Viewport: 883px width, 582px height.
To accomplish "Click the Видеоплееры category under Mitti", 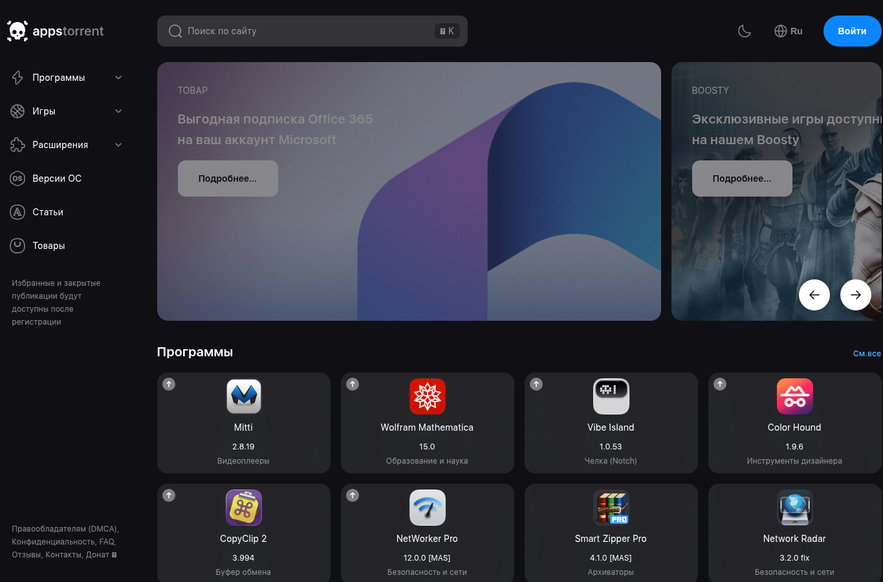I will click(x=243, y=461).
